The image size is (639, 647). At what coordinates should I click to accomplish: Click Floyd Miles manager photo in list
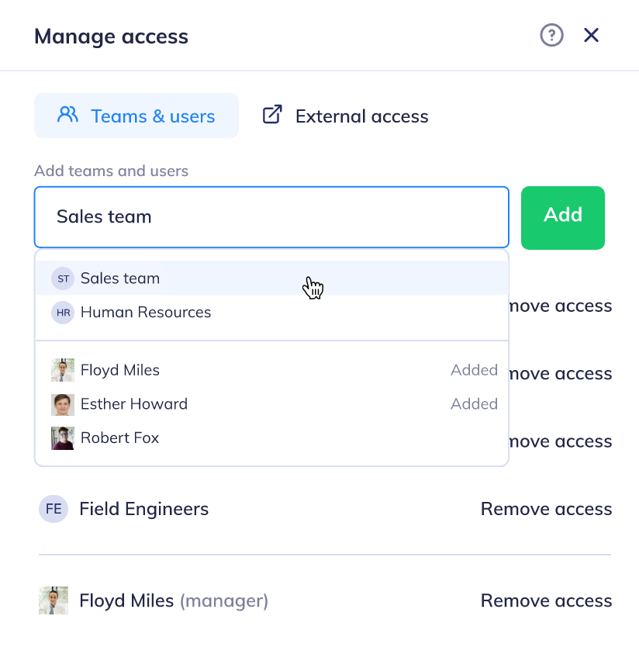tap(54, 600)
